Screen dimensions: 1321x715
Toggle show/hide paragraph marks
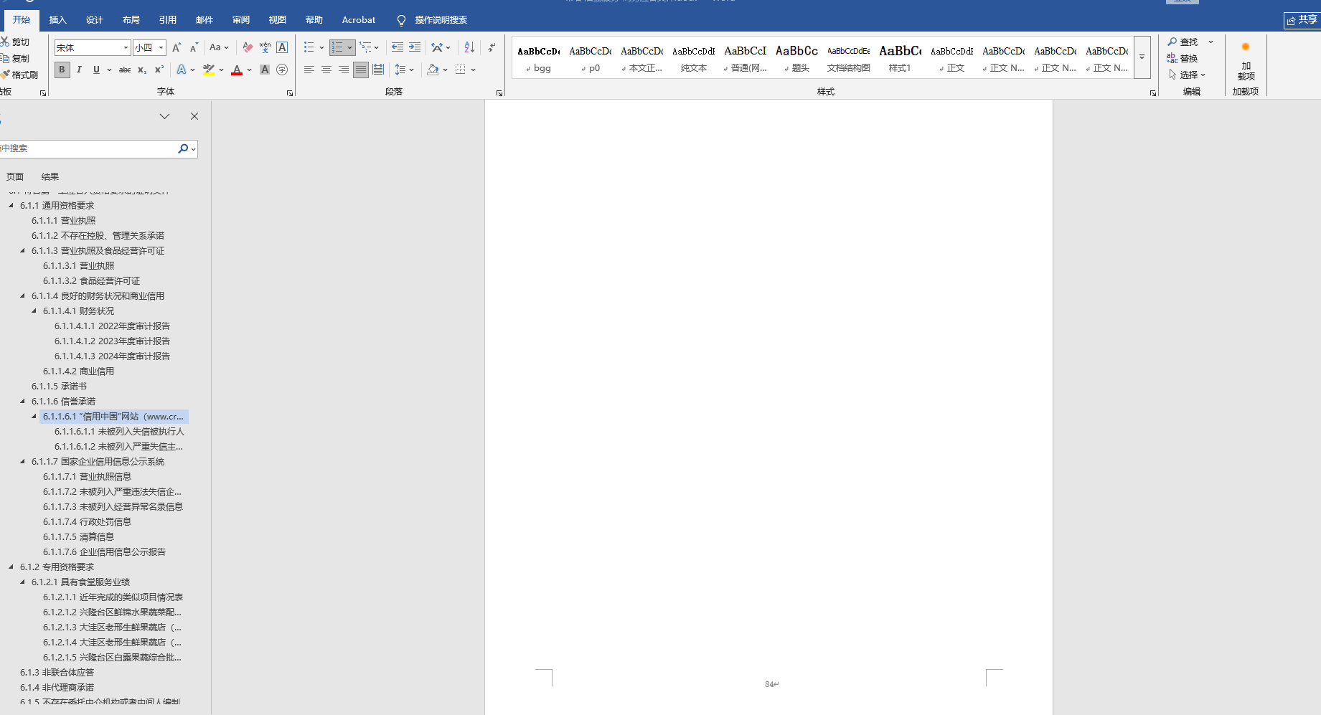[492, 47]
